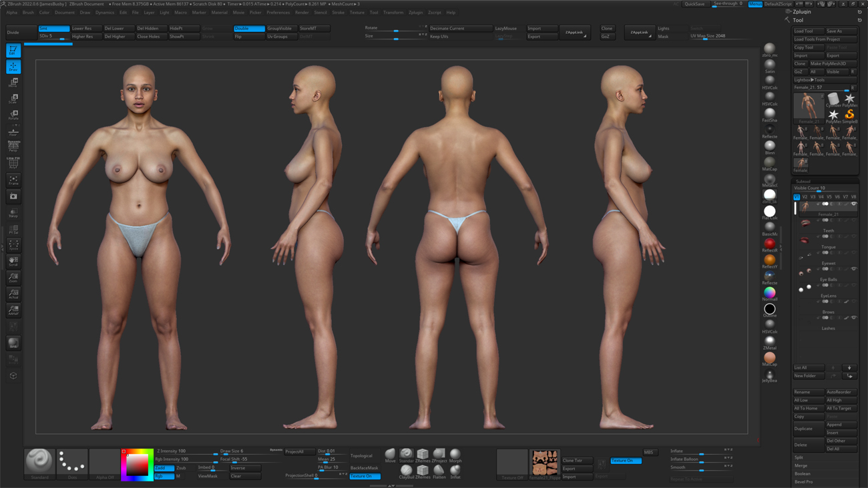Pick the Move brush icon
868x488 pixels.
390,455
